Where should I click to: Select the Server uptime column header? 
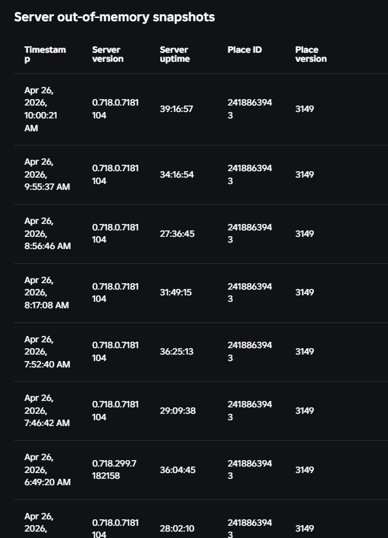174,54
